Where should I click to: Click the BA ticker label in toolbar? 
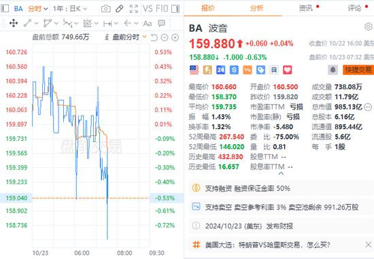pyautogui.click(x=18, y=9)
